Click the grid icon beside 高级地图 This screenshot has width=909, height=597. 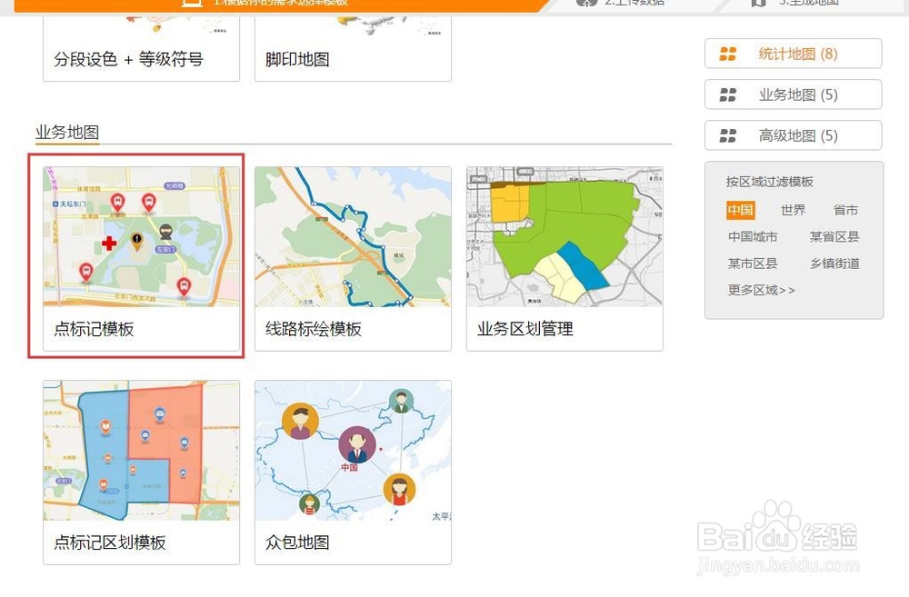(x=727, y=135)
